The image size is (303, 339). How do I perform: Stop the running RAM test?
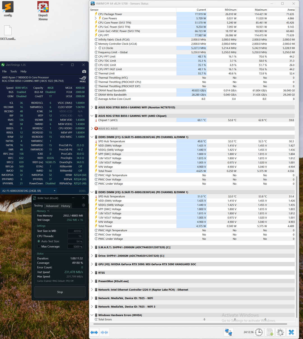(60, 292)
